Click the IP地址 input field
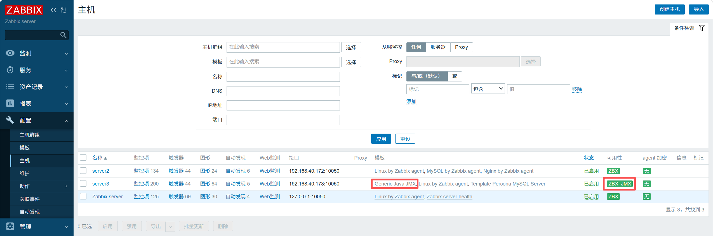Screen dimensions: 713x236 pos(283,105)
